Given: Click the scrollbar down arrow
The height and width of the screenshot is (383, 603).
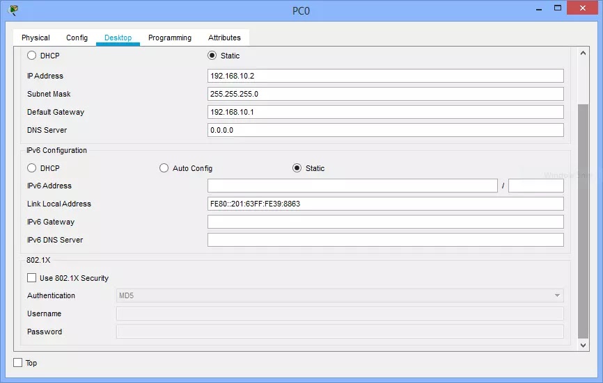Looking at the screenshot, I should tap(583, 345).
